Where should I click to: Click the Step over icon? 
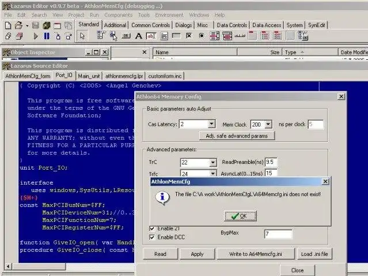click(69, 36)
